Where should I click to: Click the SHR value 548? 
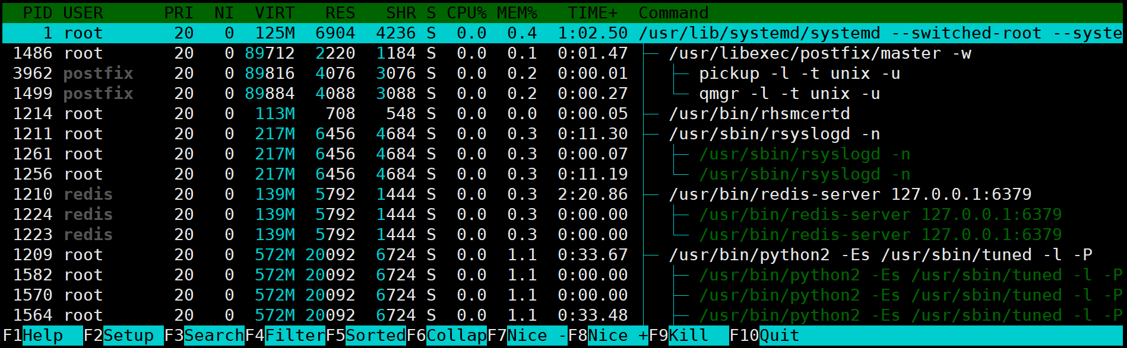[x=401, y=114]
